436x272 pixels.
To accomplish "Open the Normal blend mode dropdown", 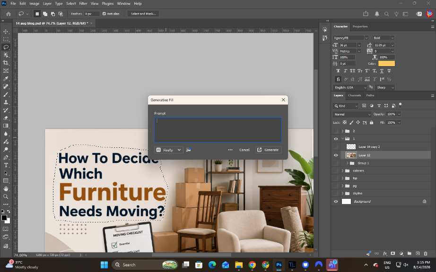I will point(352,114).
